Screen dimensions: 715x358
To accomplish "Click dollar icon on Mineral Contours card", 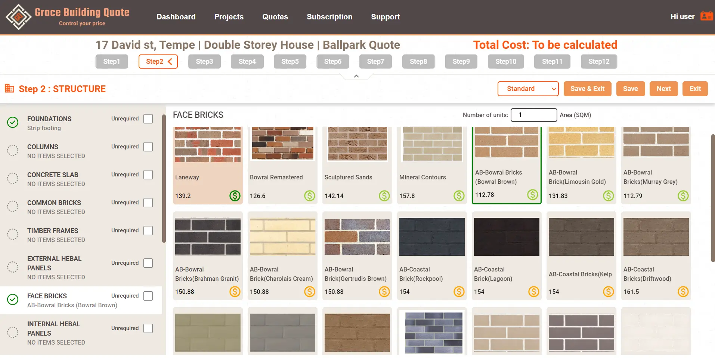I will 459,196.
